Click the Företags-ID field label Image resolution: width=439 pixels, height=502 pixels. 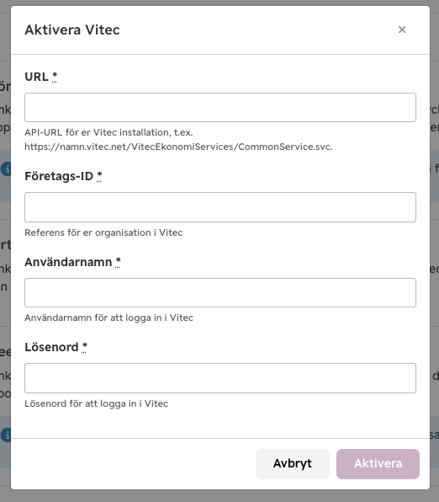point(59,176)
